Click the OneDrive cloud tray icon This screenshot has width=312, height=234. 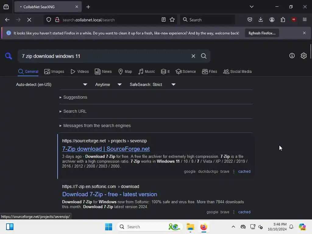click(243, 227)
